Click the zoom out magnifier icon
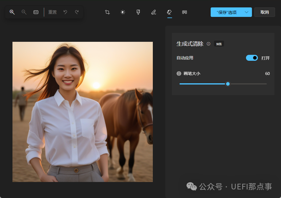Screen dimensions: 281x198 click(x=24, y=12)
